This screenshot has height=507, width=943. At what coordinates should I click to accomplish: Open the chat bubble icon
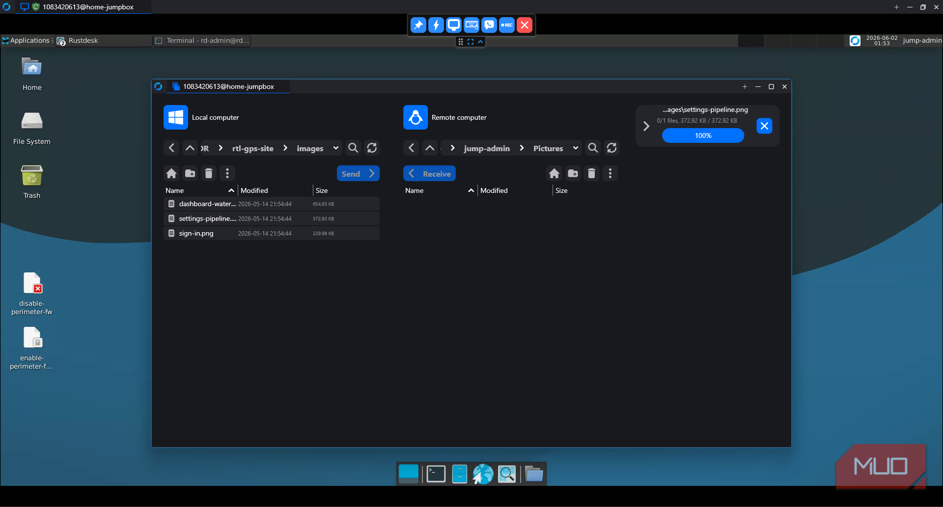(x=489, y=25)
